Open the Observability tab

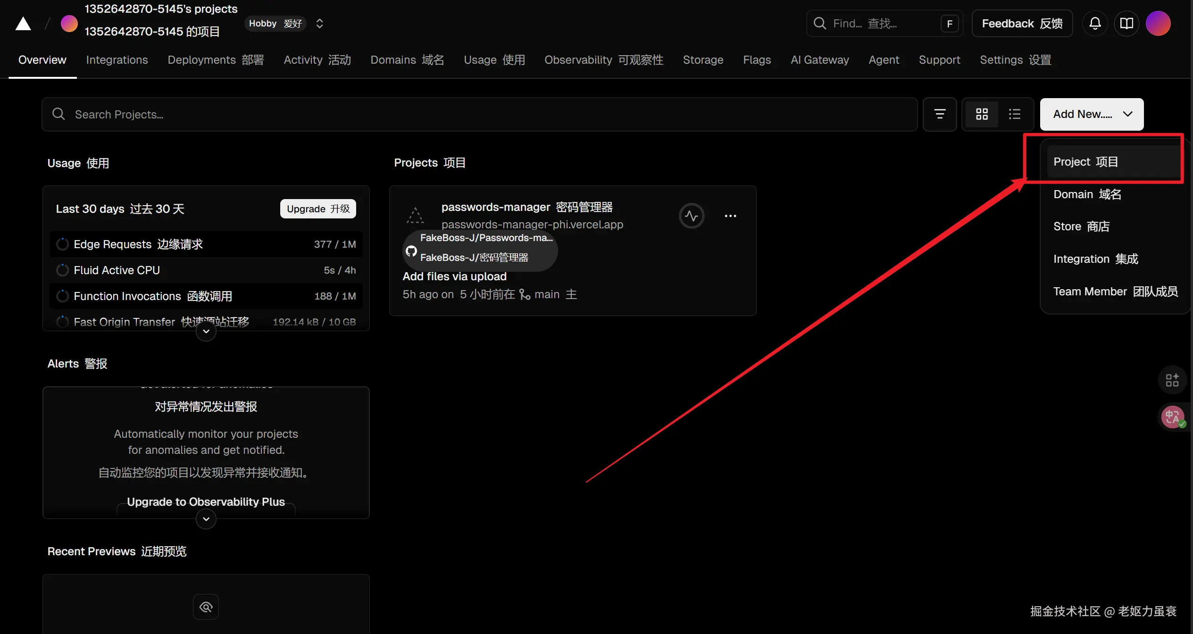(604, 60)
